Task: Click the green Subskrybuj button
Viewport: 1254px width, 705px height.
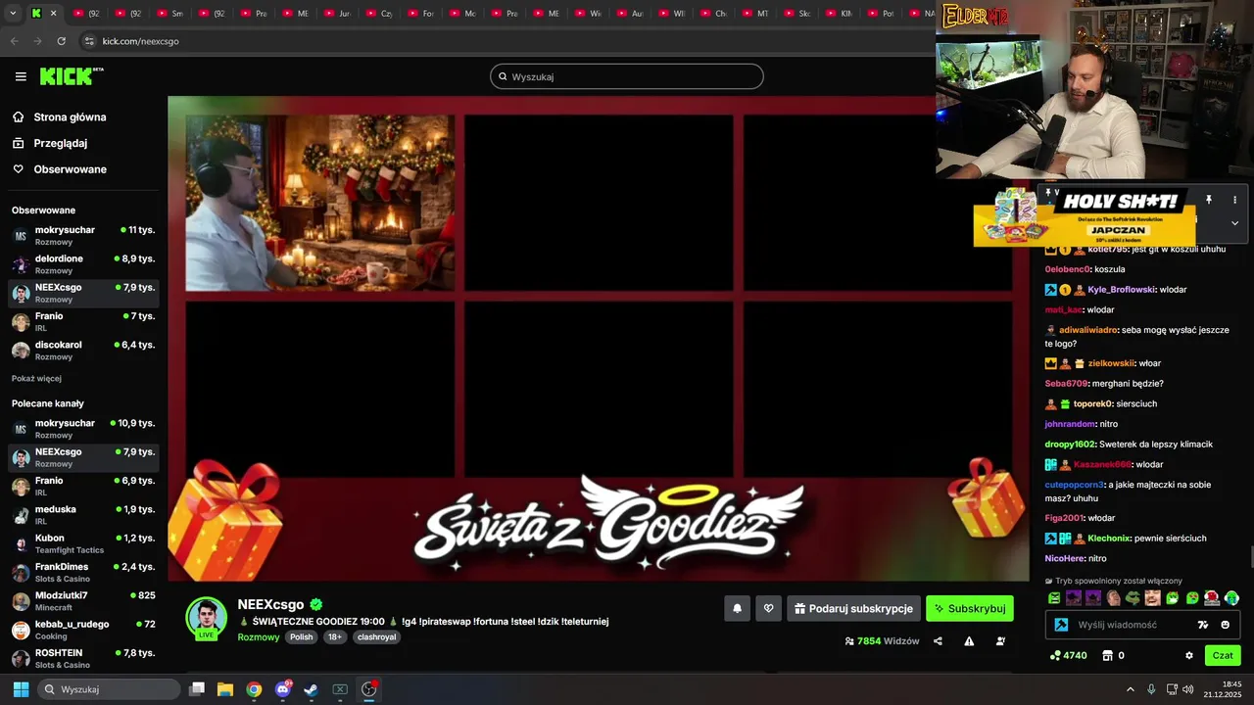Action: point(970,608)
